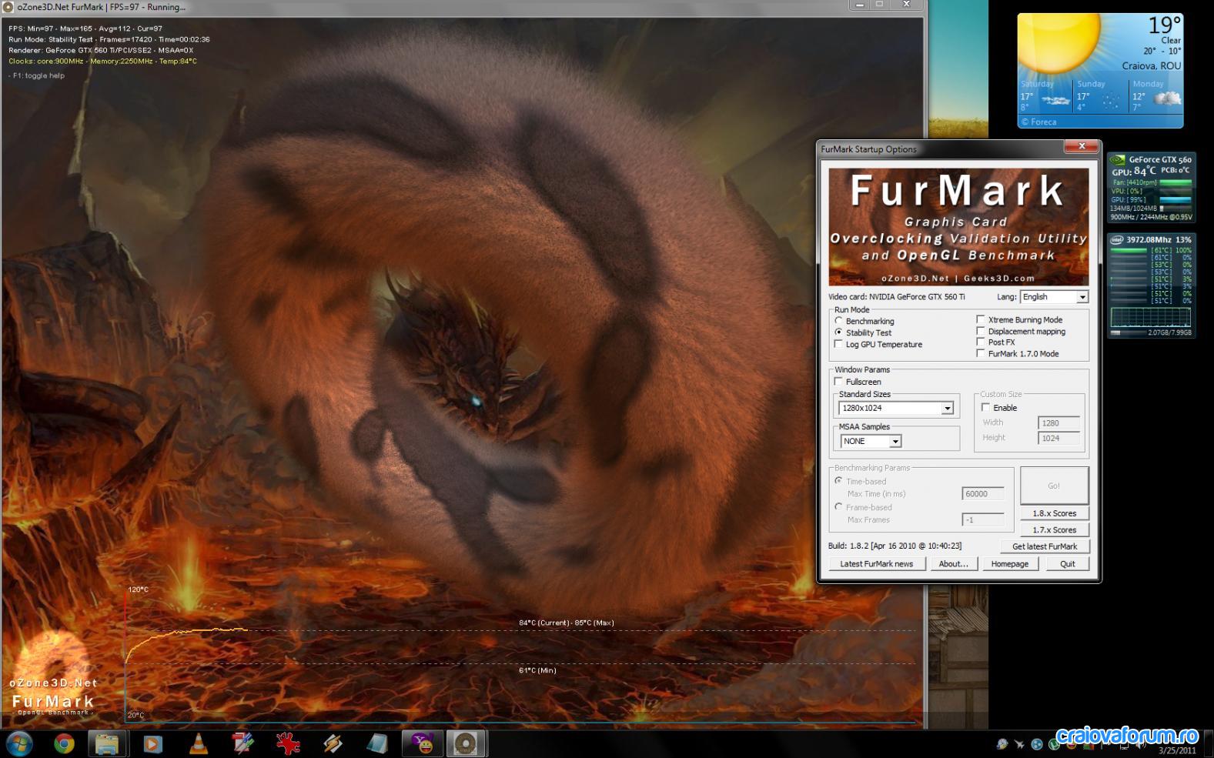Click the airplane system tray icon
Image resolution: width=1214 pixels, height=758 pixels.
1019,744
